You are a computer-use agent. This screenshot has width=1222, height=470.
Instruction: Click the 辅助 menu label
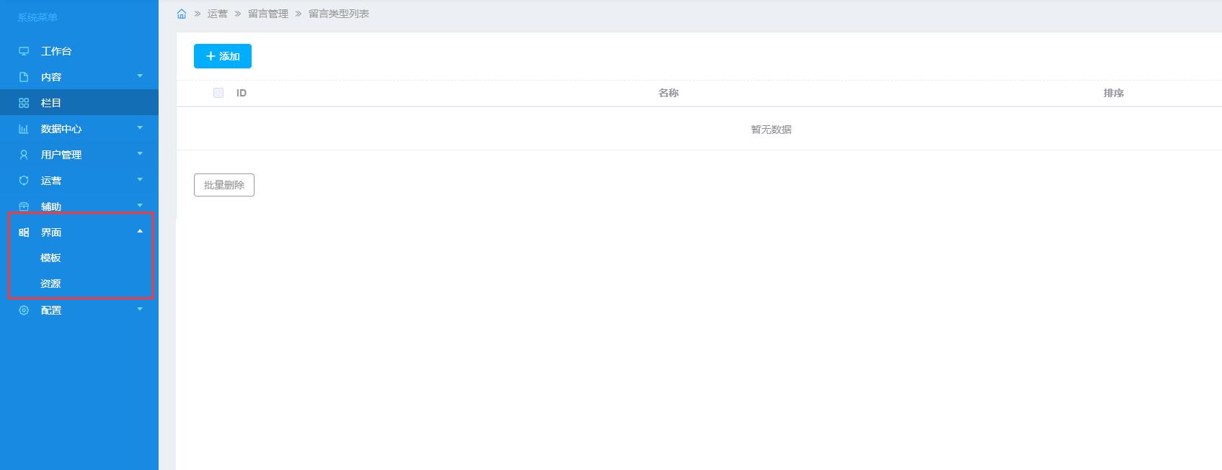[x=51, y=207]
